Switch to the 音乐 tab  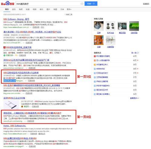41,9
